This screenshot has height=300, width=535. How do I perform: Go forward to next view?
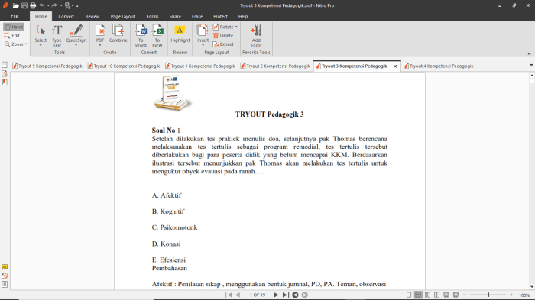pos(305,295)
